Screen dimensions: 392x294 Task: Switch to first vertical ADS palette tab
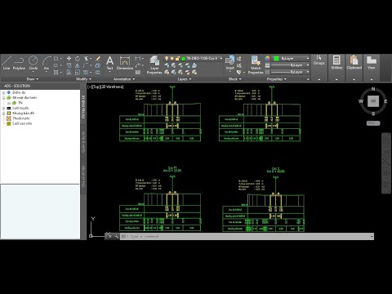coord(83,107)
